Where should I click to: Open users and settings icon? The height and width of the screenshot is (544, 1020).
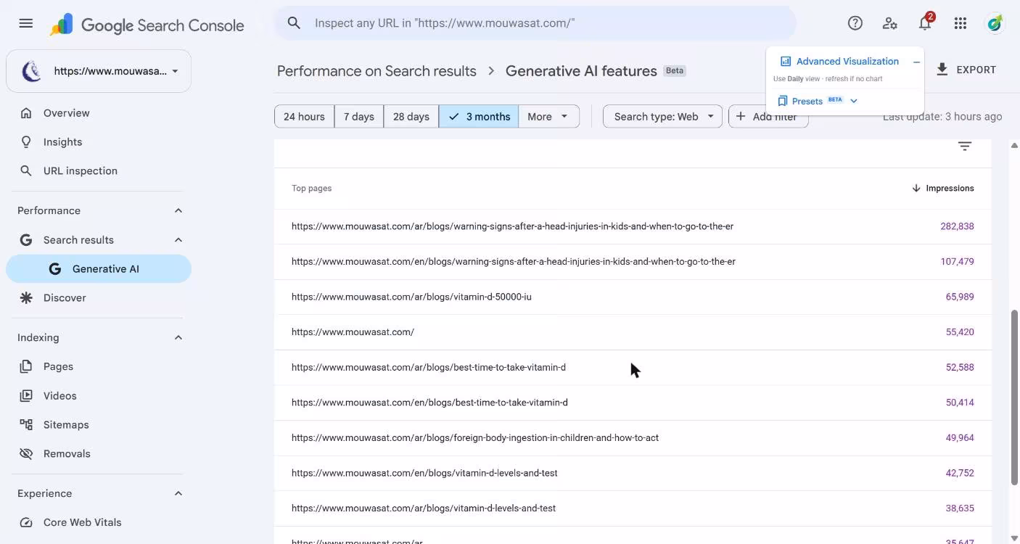click(x=890, y=23)
